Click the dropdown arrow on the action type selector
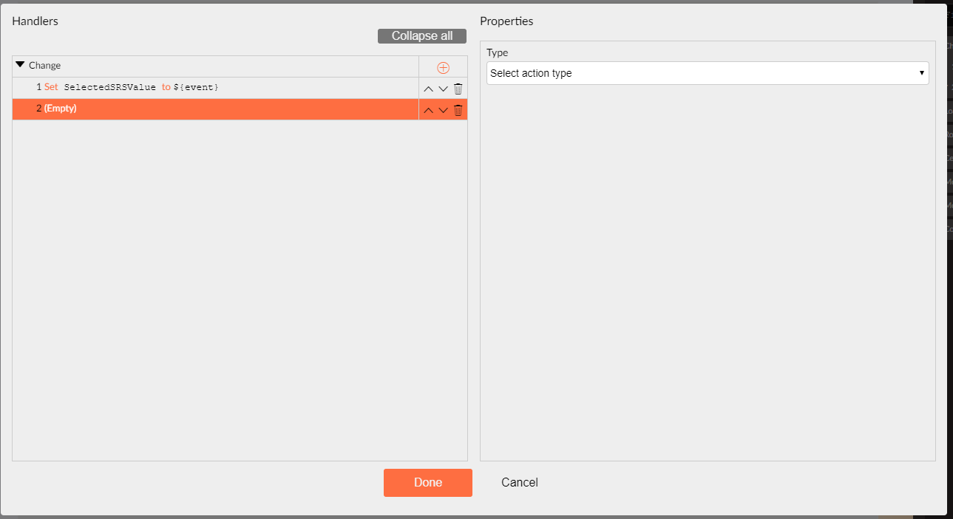This screenshot has width=953, height=519. click(x=921, y=73)
